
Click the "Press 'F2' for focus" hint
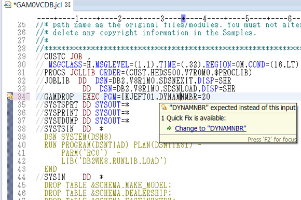pyautogui.click(x=272, y=140)
